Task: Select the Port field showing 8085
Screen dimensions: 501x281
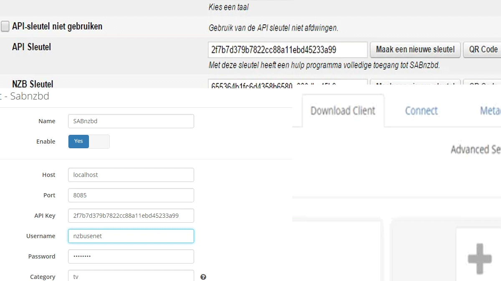Action: point(131,195)
